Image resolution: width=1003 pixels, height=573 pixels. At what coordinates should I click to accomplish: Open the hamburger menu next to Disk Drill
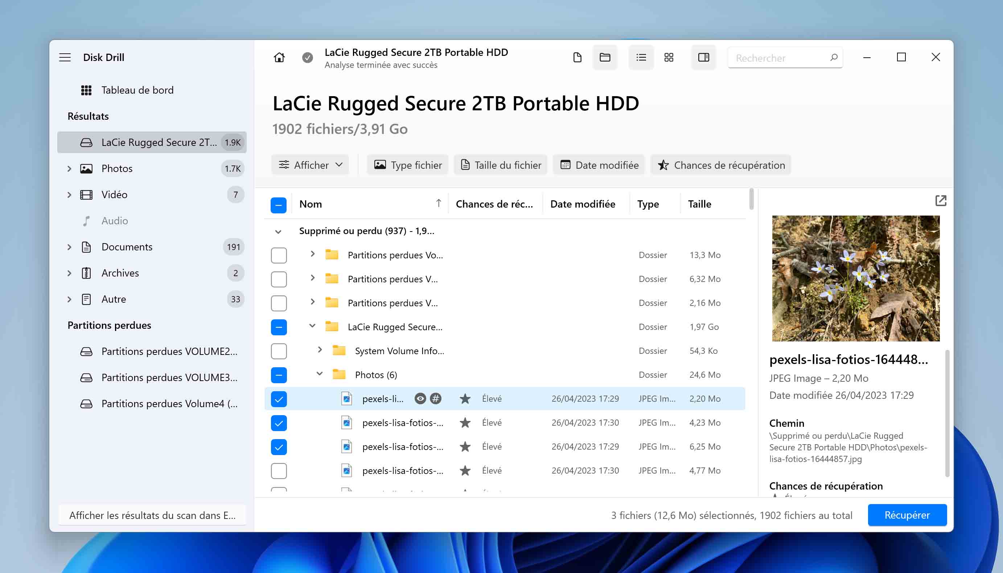point(65,57)
